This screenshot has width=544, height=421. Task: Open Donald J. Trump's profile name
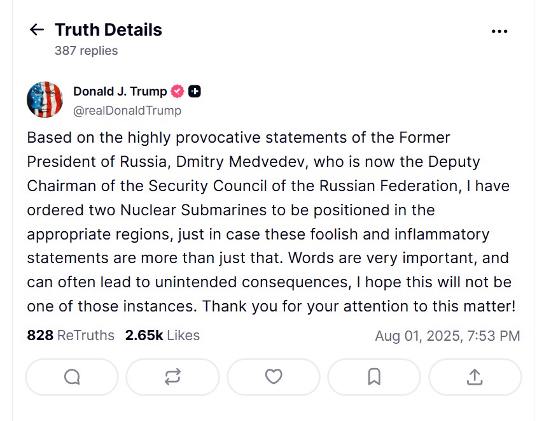120,91
